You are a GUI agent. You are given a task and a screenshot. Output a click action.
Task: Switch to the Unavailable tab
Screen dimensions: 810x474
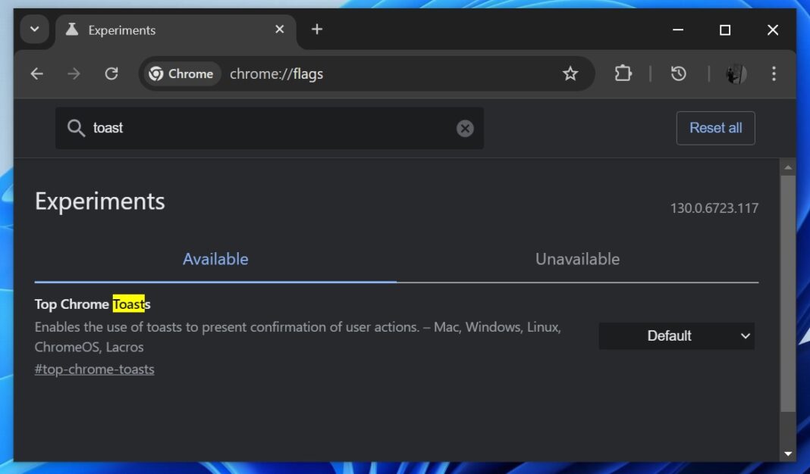(577, 259)
